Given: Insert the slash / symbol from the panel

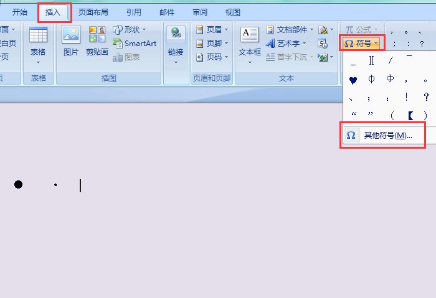Looking at the screenshot, I should point(391,60).
